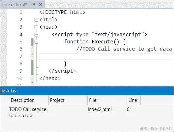
Task: Place cursor on empty line 7
Action: (x=106, y=57)
